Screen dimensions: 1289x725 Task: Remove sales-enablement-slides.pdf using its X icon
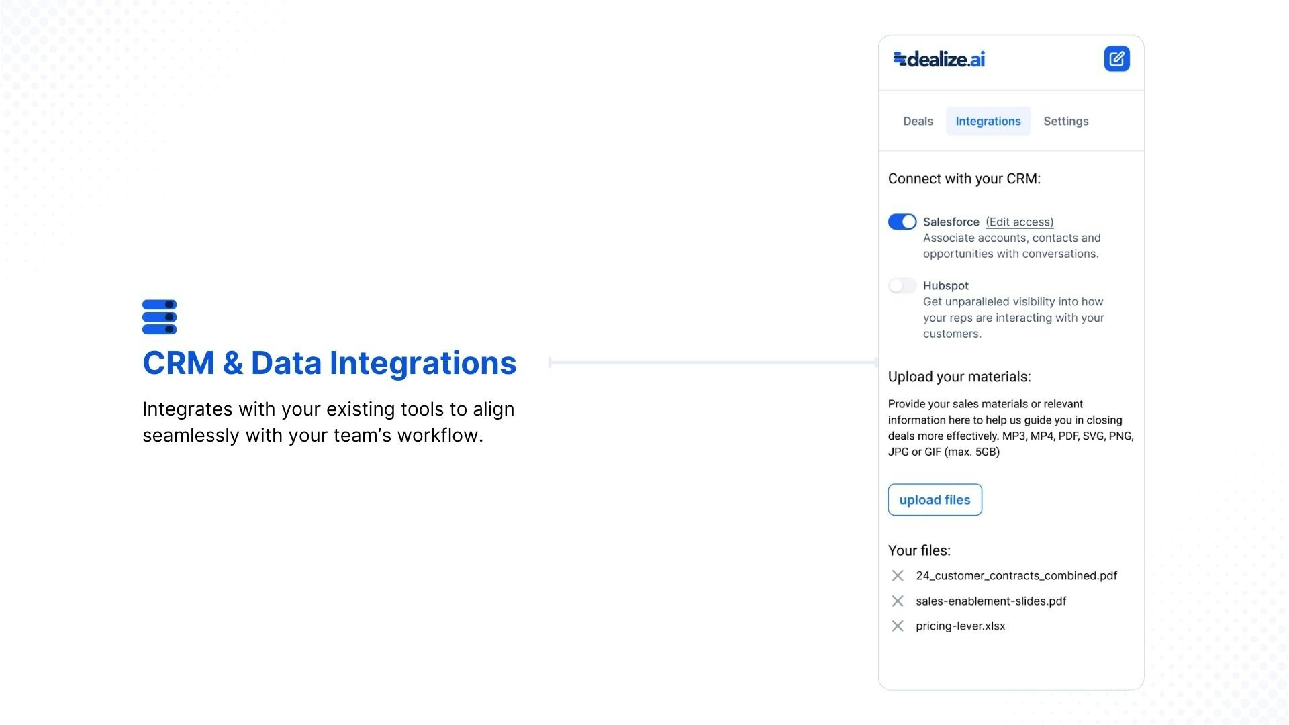(897, 601)
